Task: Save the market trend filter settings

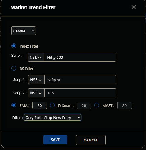Action: coord(55,140)
